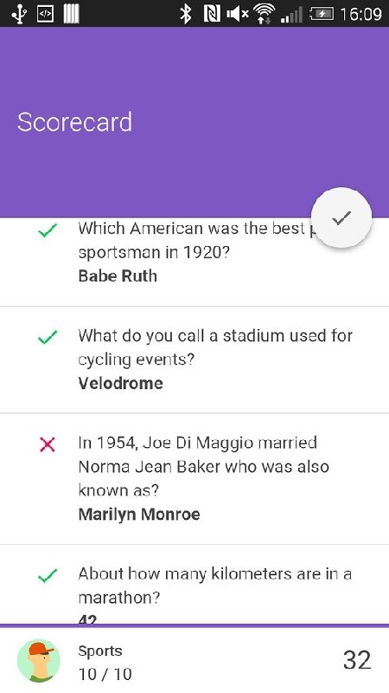This screenshot has height=693, width=389.
Task: Tap the muted volume status icon
Action: click(237, 14)
